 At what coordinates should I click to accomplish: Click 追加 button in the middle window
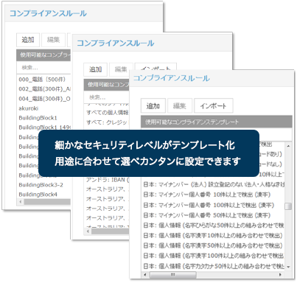(x=95, y=69)
